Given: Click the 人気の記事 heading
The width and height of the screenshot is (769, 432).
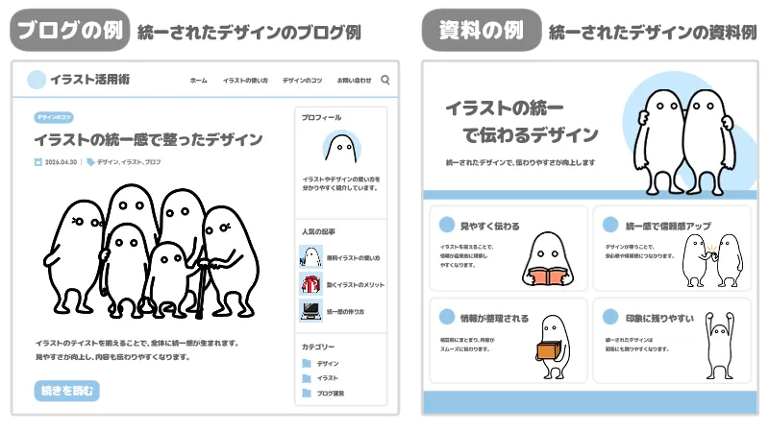Looking at the screenshot, I should (x=318, y=231).
